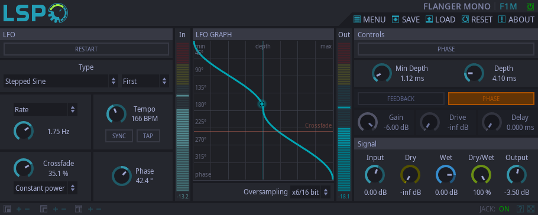Click the In level meter
Viewport: 538px width, 215px height.
pos(183,117)
